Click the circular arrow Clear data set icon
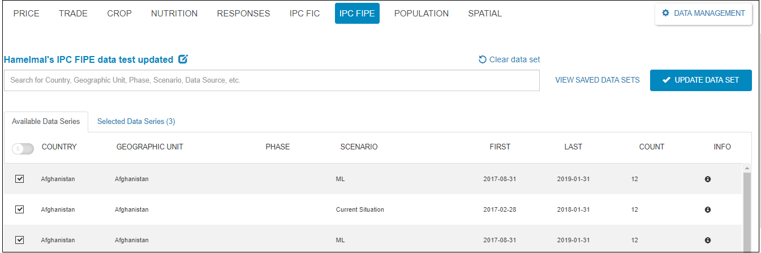The height and width of the screenshot is (253, 761). (483, 59)
